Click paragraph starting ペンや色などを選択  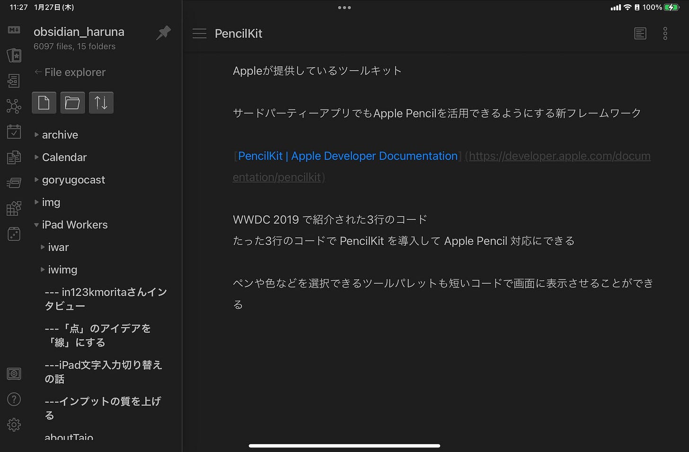pyautogui.click(x=443, y=294)
